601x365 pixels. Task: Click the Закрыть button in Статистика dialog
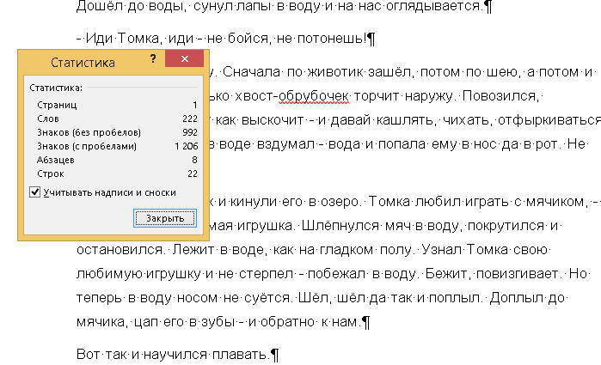165,218
